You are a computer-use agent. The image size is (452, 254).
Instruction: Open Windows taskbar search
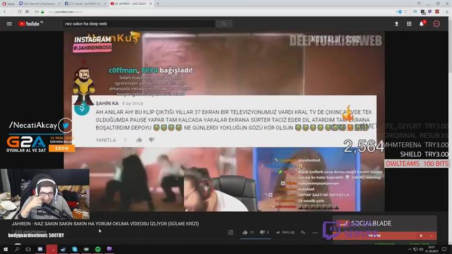17,249
